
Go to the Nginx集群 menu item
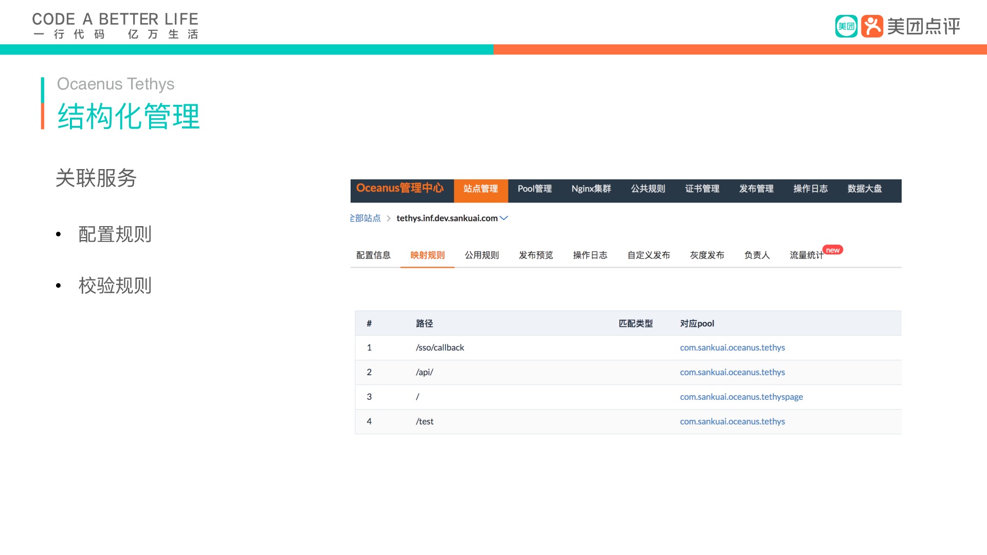click(x=591, y=189)
